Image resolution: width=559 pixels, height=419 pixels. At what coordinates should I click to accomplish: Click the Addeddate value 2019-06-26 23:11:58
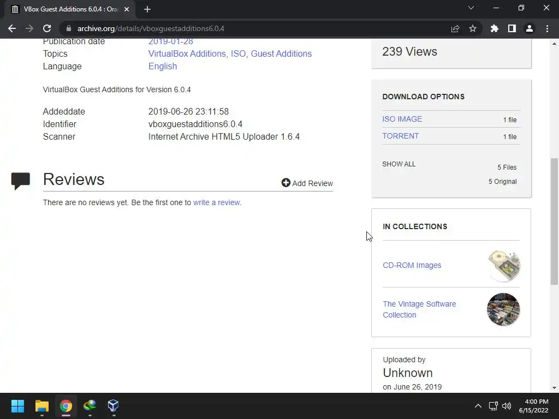tap(188, 111)
